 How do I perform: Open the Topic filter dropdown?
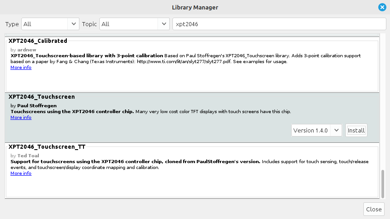135,24
